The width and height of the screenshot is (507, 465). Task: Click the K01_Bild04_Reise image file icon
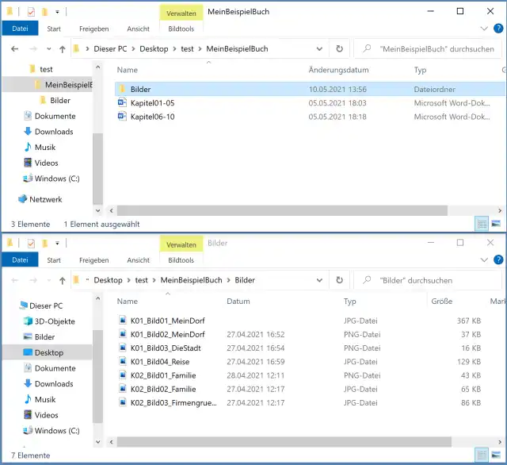point(122,362)
